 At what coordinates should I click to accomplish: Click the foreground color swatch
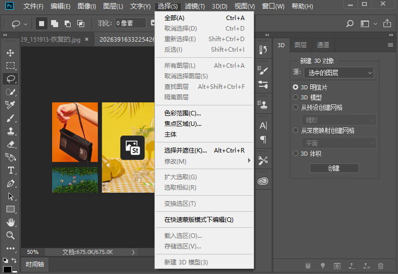pos(8,269)
